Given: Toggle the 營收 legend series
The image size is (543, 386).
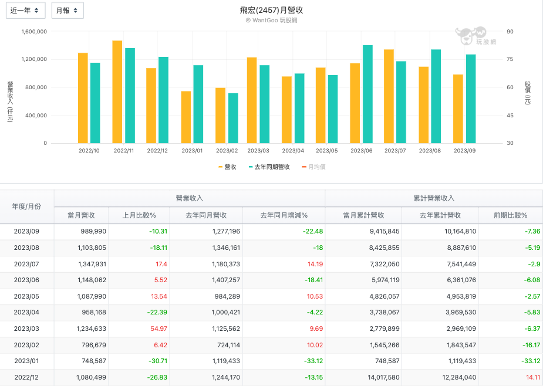Looking at the screenshot, I should point(227,167).
